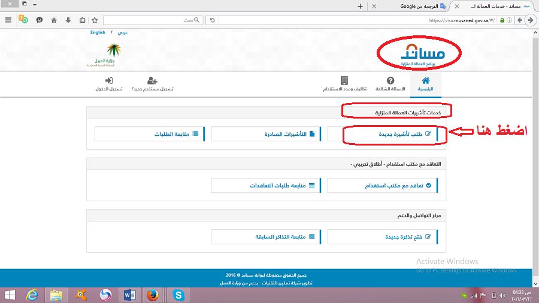The height and width of the screenshot is (303, 539).
Task: Click the Ministry of Labor palm logo
Action: coord(105,54)
